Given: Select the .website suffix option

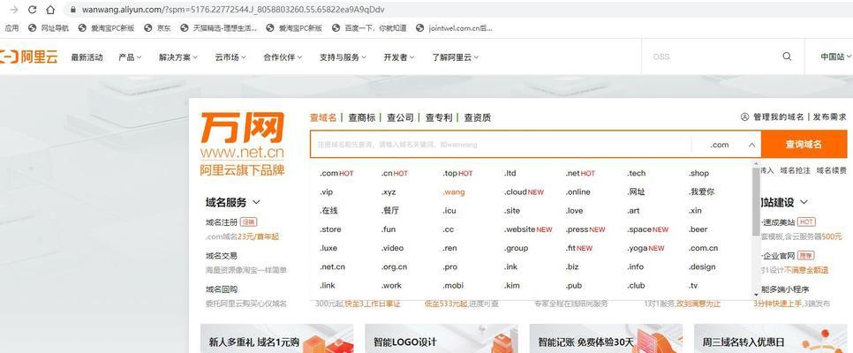Looking at the screenshot, I should click(528, 229).
